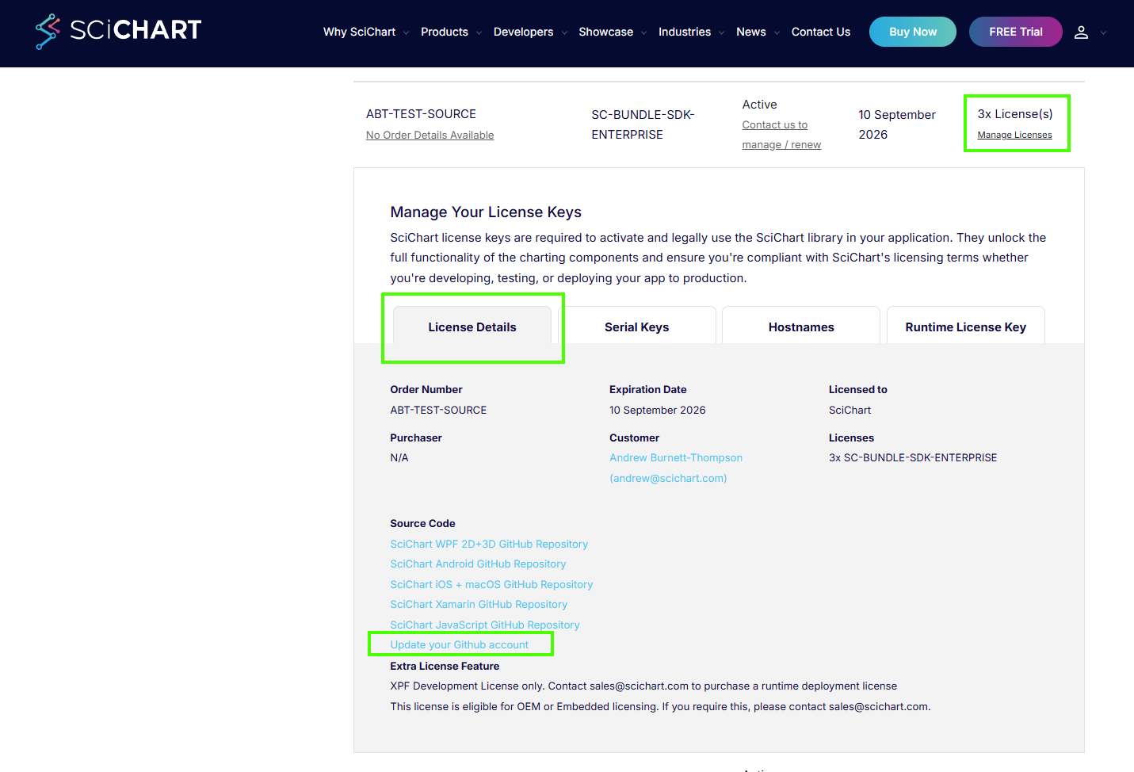Open the Industries menu
Image resolution: width=1134 pixels, height=772 pixels.
685,32
